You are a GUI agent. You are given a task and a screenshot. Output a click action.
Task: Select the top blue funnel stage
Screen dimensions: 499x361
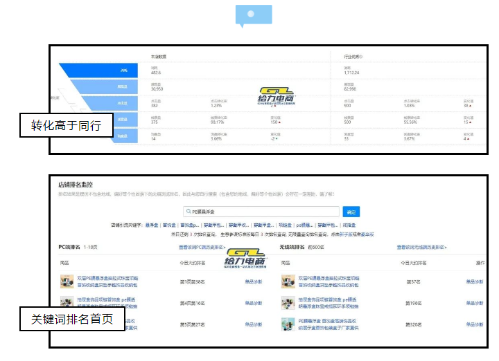pos(103,71)
